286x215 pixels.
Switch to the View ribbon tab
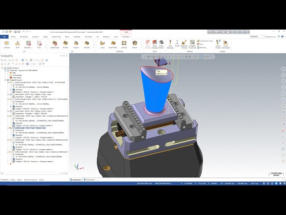click(116, 37)
